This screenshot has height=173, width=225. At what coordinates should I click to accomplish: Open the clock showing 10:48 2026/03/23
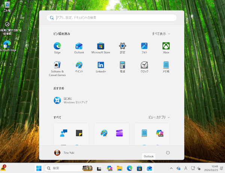pos(211,168)
